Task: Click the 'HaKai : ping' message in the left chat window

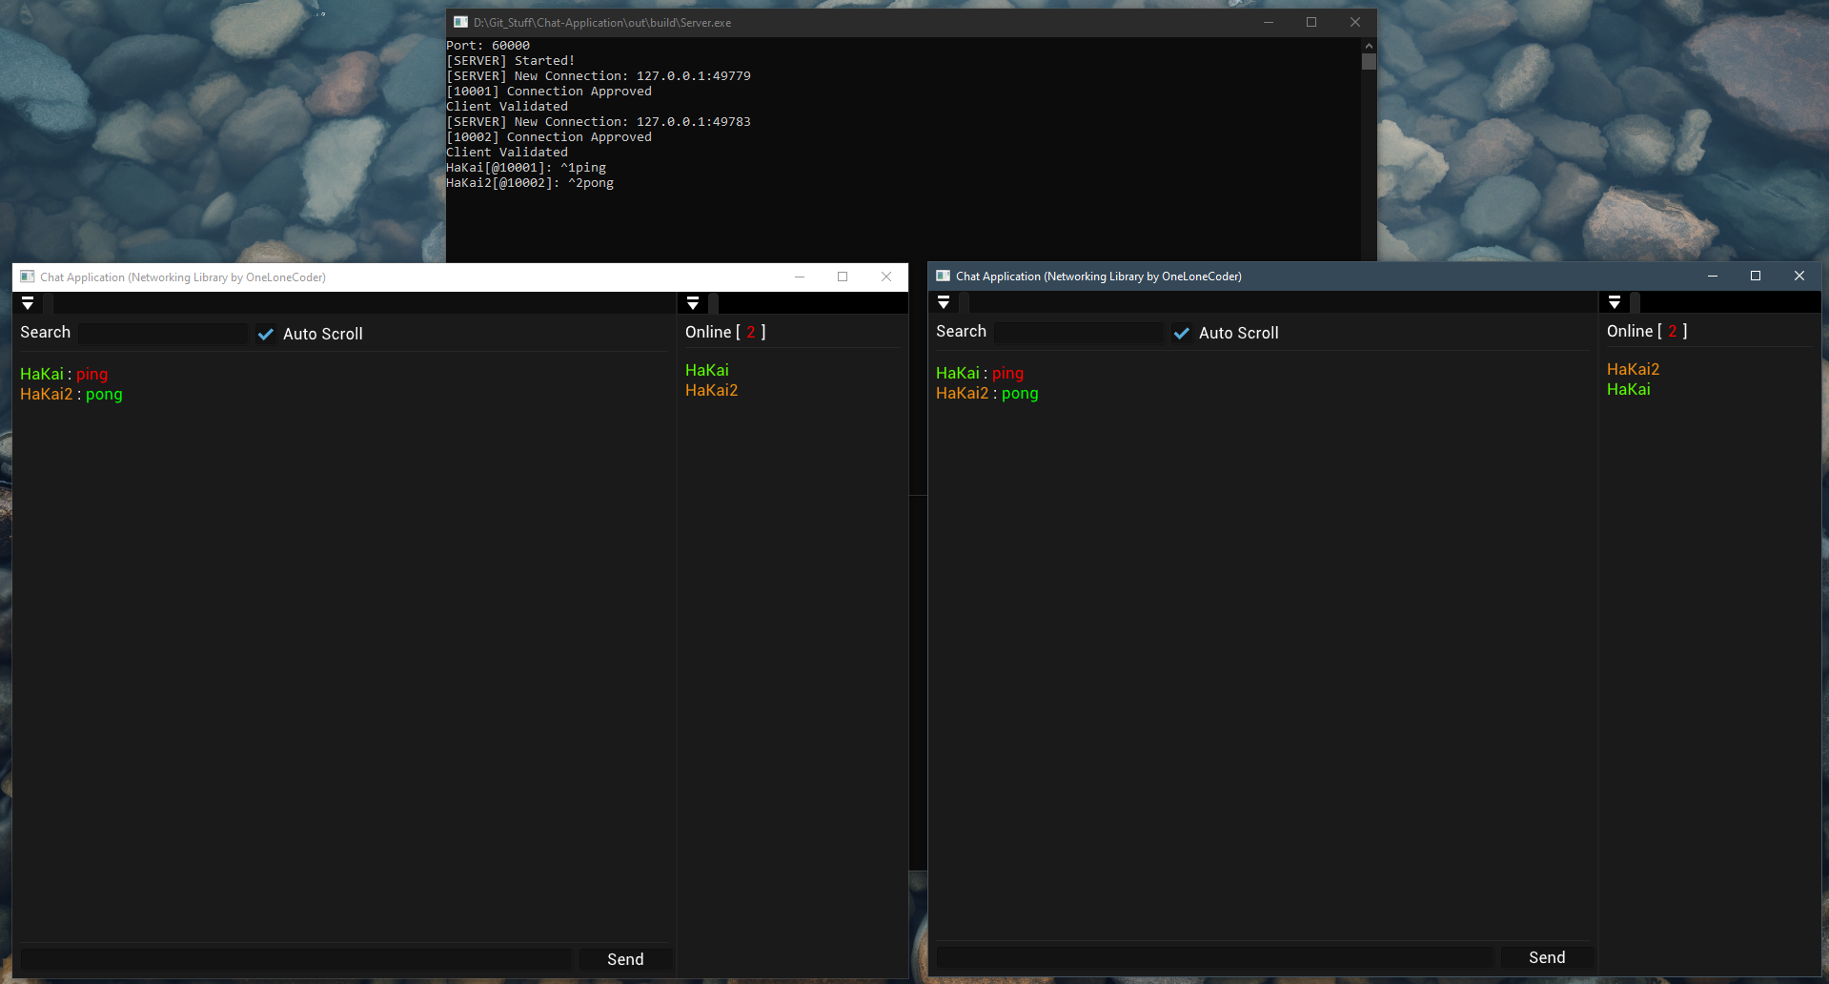Action: (64, 374)
